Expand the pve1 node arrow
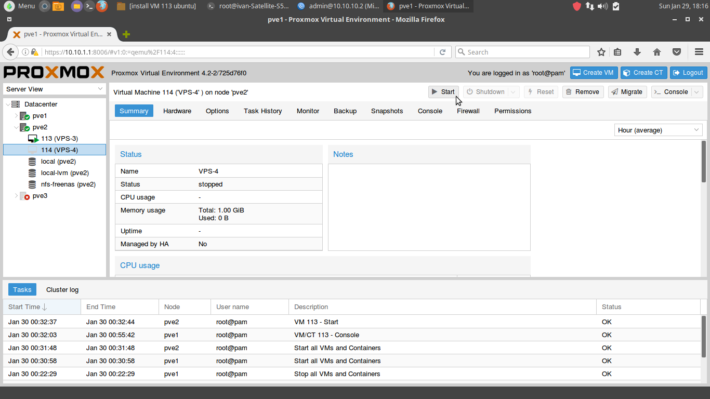Viewport: 710px width, 399px height. click(16, 116)
